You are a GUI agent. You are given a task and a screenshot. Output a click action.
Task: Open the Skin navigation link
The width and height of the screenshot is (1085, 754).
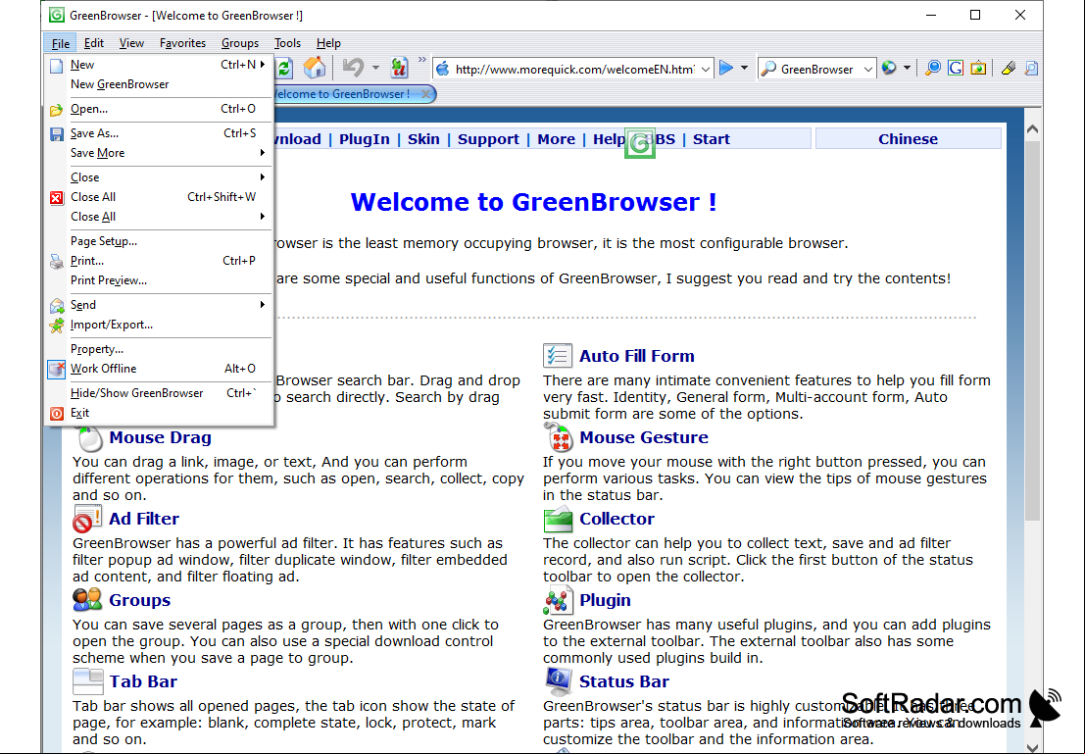pyautogui.click(x=423, y=139)
